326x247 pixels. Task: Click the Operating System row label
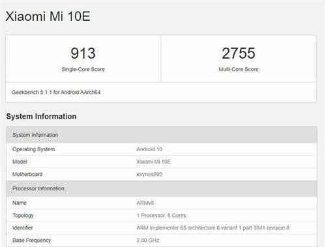[x=34, y=149]
